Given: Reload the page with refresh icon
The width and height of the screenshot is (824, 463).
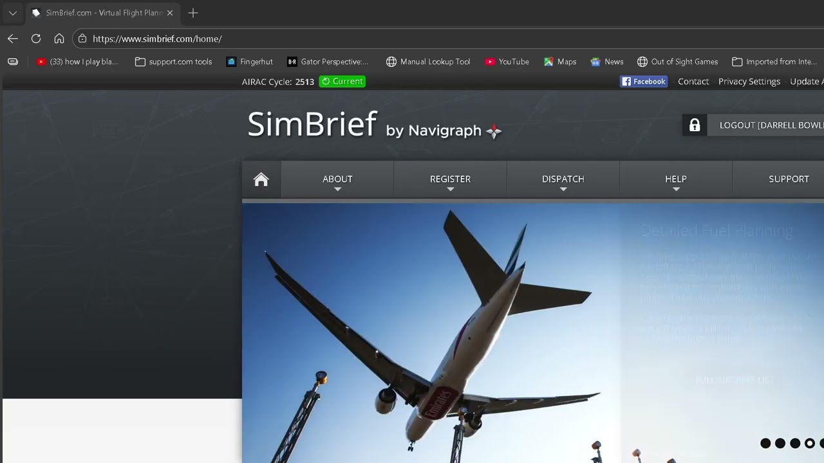Looking at the screenshot, I should point(36,39).
